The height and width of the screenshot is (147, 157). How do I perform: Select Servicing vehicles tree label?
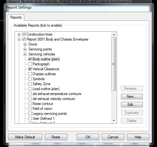pos(42,54)
